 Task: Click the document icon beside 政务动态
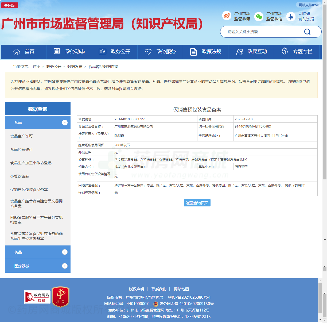57,51
